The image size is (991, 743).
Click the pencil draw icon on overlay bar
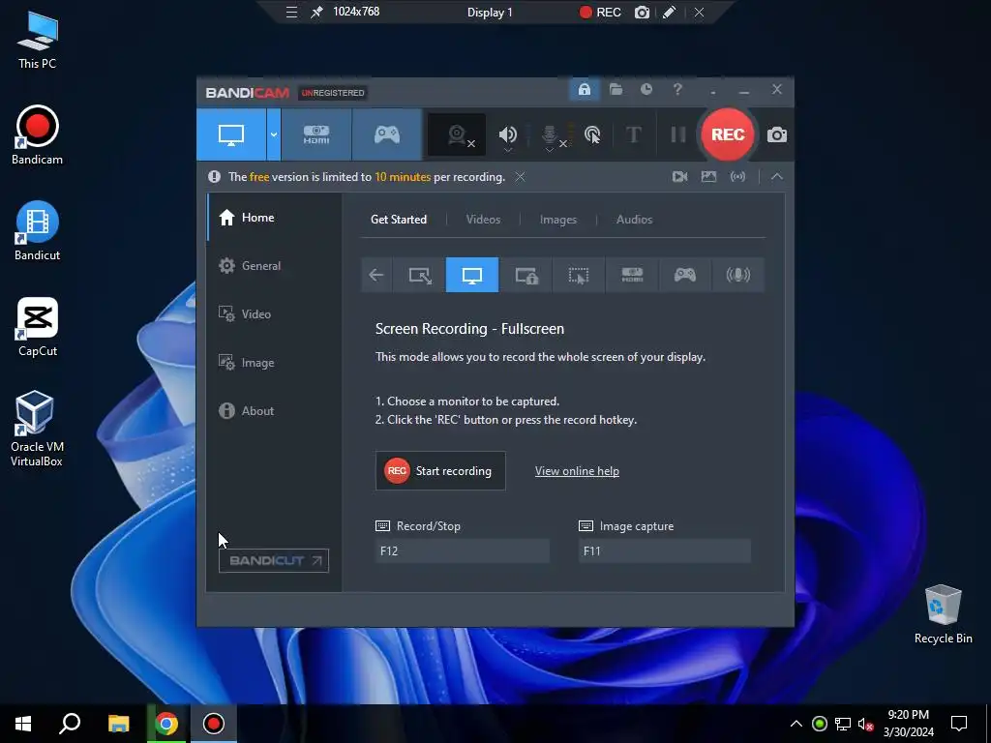pyautogui.click(x=670, y=12)
